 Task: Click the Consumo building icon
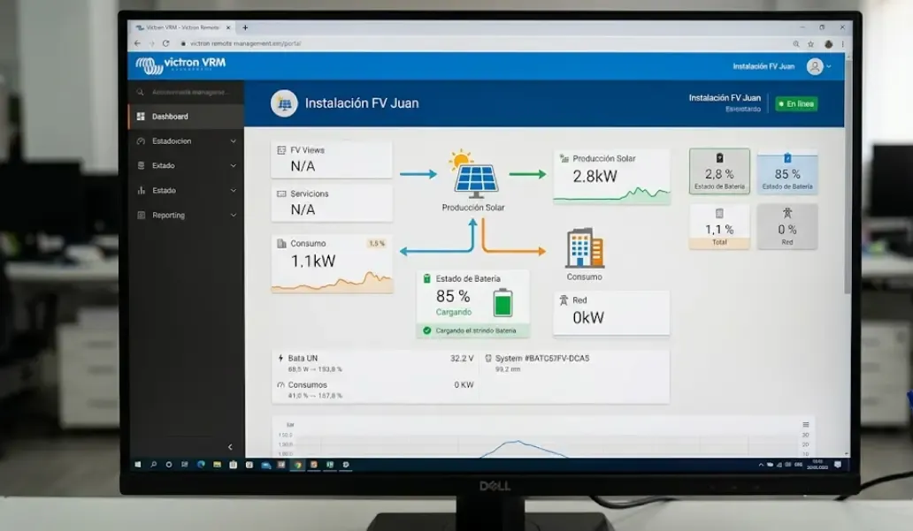[584, 247]
